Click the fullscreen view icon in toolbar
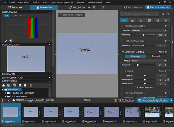 pyautogui.click(x=102, y=7)
